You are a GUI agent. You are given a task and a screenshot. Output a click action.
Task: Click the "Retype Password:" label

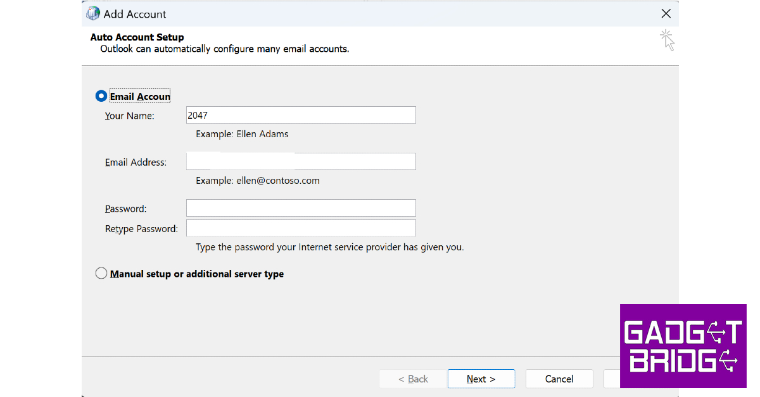[x=141, y=229]
